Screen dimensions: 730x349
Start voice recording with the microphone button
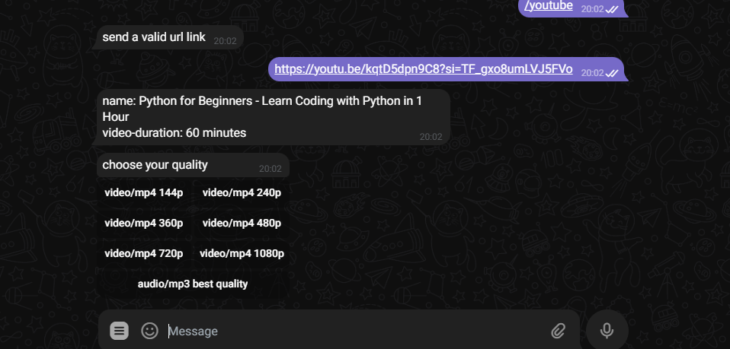[x=607, y=331]
